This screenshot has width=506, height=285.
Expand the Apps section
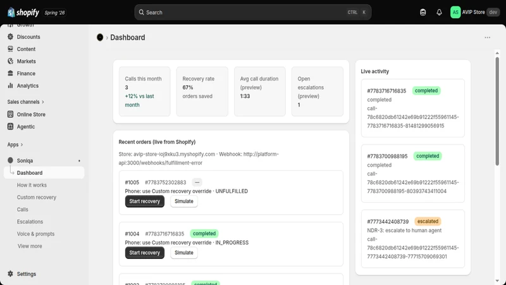coord(15,144)
